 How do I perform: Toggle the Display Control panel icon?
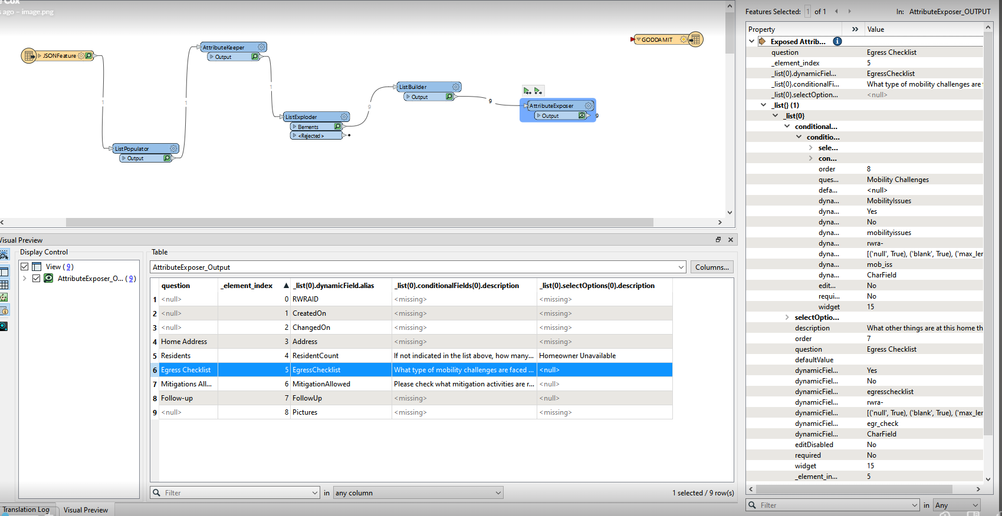coord(4,272)
